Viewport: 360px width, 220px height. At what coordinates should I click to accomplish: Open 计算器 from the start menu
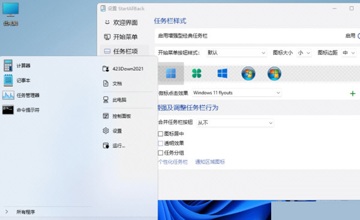click(x=17, y=65)
